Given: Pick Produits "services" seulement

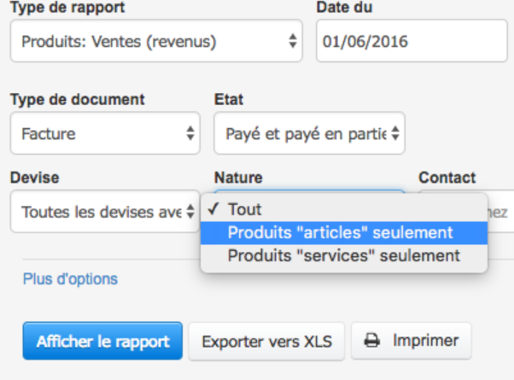Looking at the screenshot, I should pos(343,255).
